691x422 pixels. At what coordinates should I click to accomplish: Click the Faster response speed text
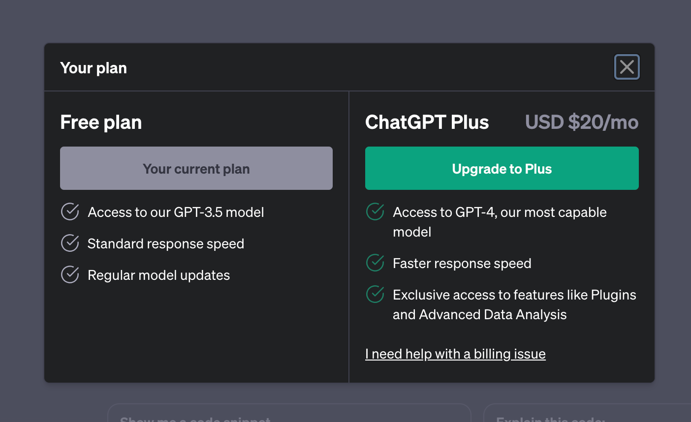(462, 263)
